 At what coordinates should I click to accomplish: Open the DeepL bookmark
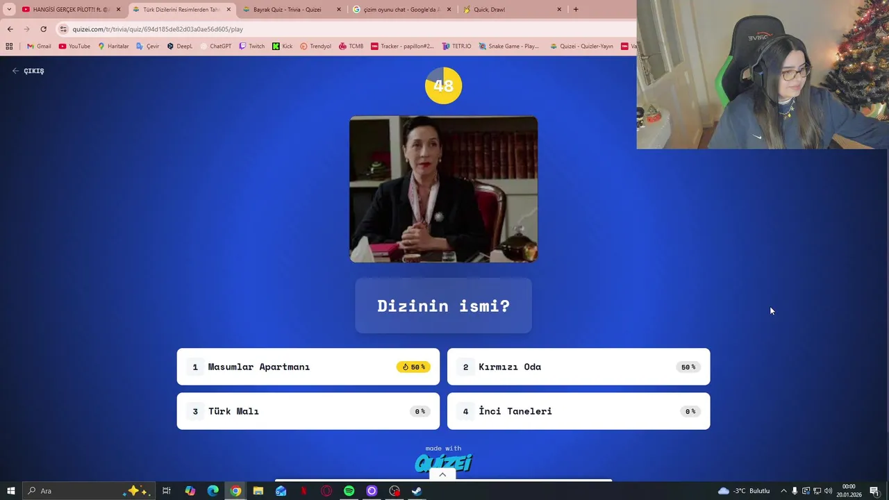pyautogui.click(x=179, y=47)
